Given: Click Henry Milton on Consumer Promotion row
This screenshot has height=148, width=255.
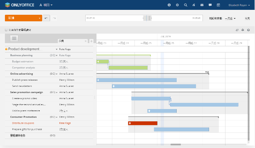Looking at the screenshot, I should [x=67, y=117].
